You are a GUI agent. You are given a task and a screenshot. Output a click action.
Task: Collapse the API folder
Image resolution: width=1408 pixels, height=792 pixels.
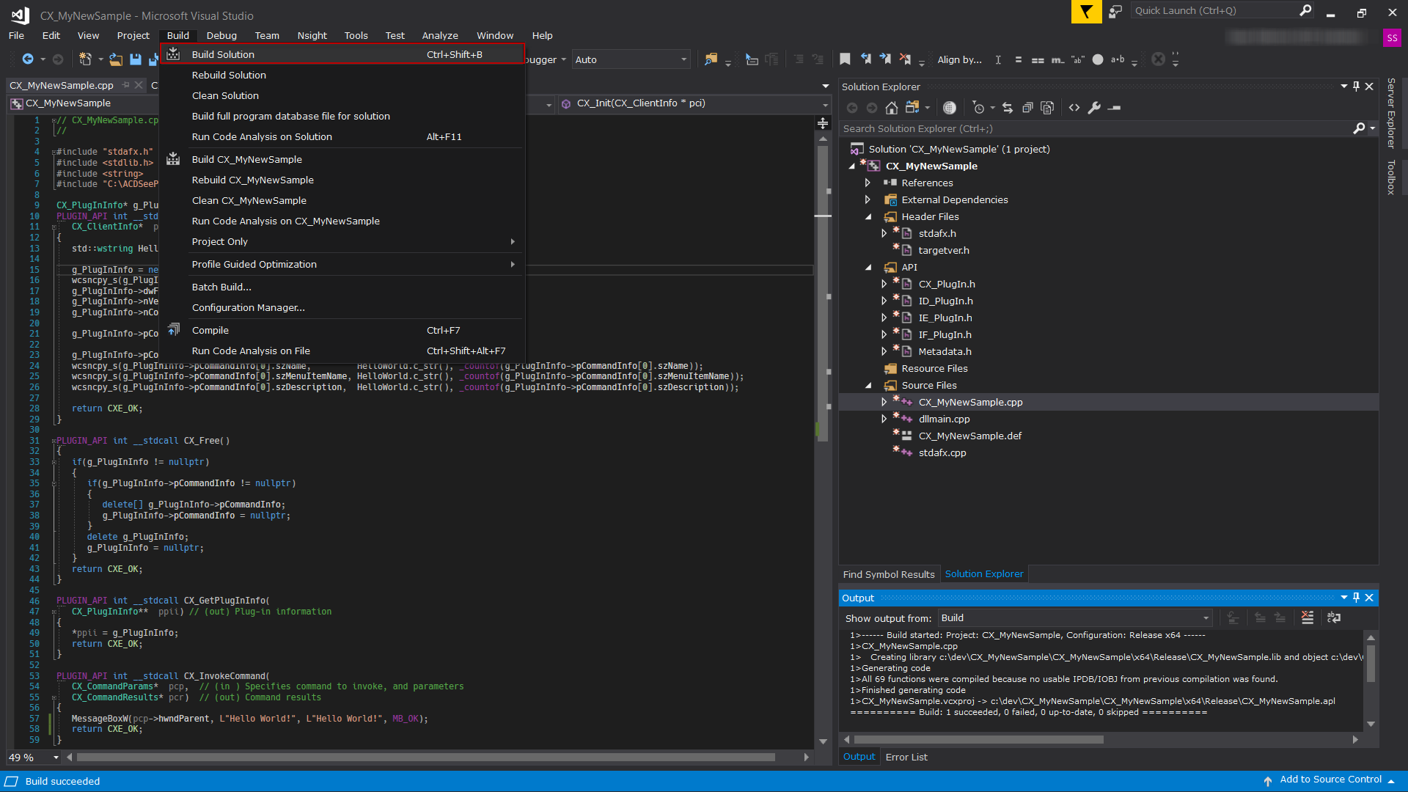tap(868, 268)
